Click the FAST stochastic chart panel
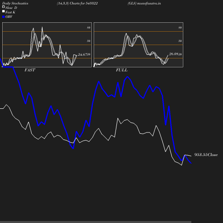The height and width of the screenshot is (223, 223). click(x=47, y=45)
